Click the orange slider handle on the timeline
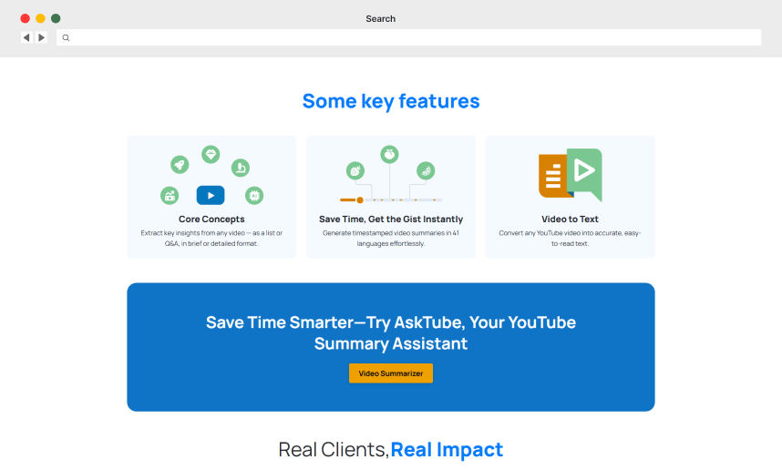 360,199
